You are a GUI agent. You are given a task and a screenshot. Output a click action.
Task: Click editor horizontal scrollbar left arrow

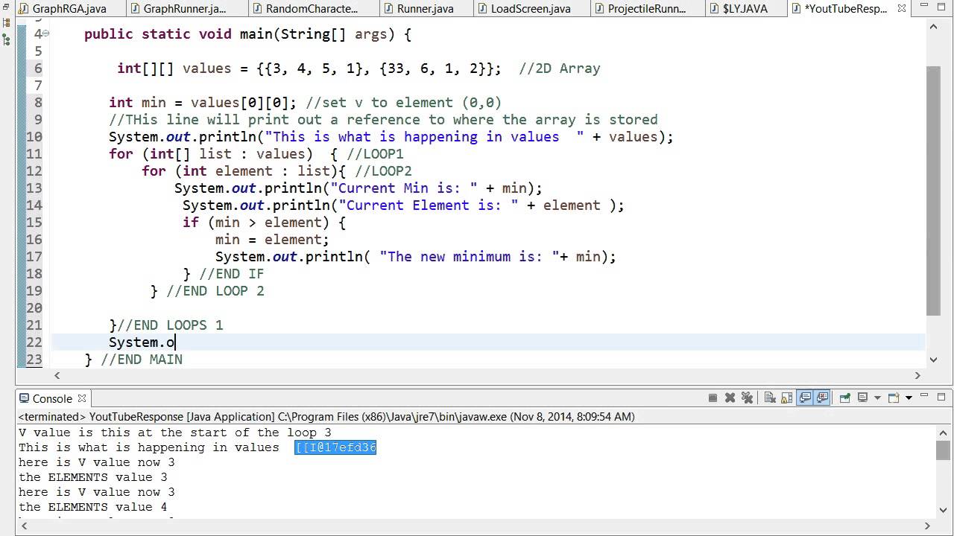tap(57, 375)
